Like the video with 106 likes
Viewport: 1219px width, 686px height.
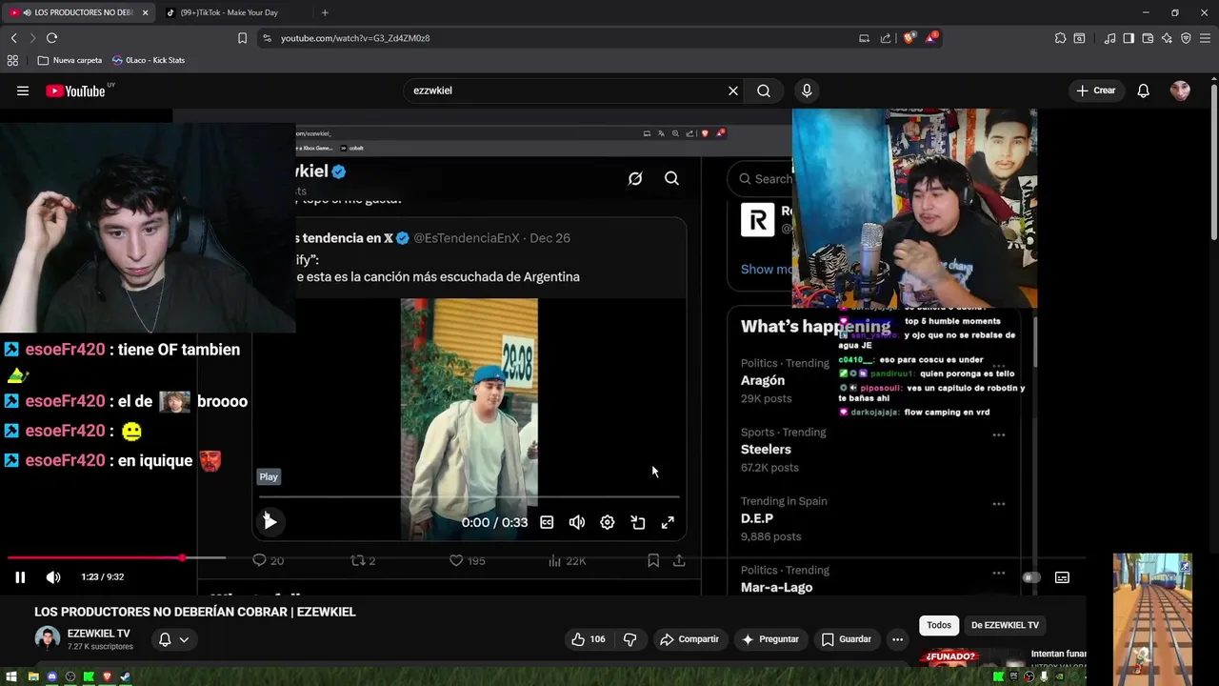tap(589, 639)
